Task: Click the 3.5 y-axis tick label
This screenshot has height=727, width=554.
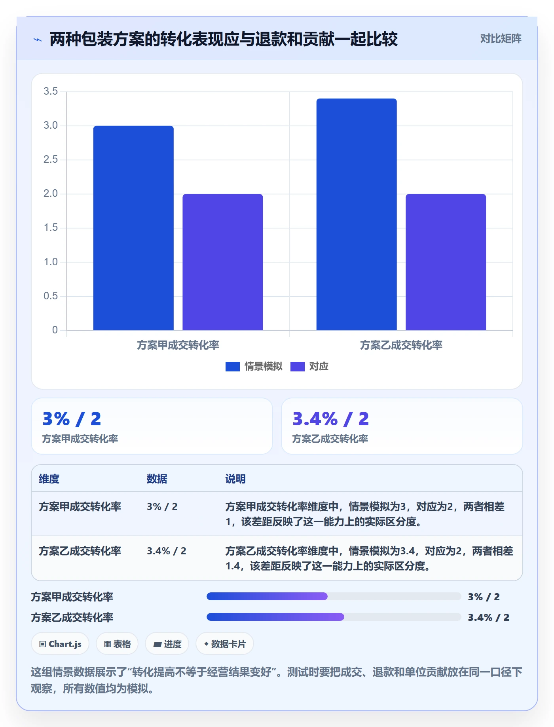Action: point(51,91)
